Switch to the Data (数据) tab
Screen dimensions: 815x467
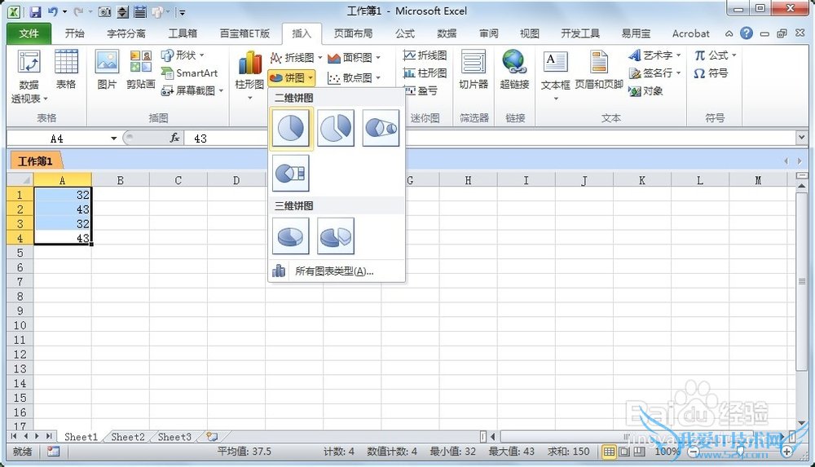pyautogui.click(x=447, y=33)
